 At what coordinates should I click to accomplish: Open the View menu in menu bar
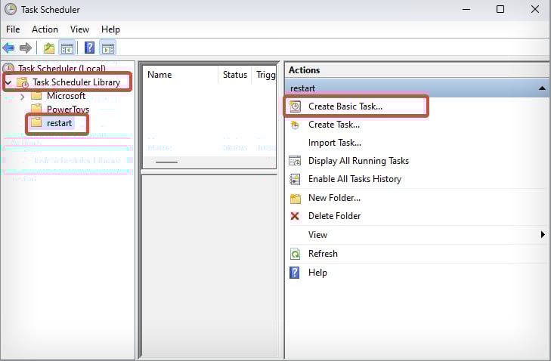coord(80,29)
